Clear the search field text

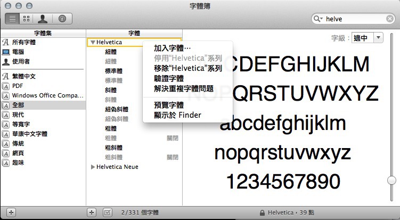coord(389,19)
